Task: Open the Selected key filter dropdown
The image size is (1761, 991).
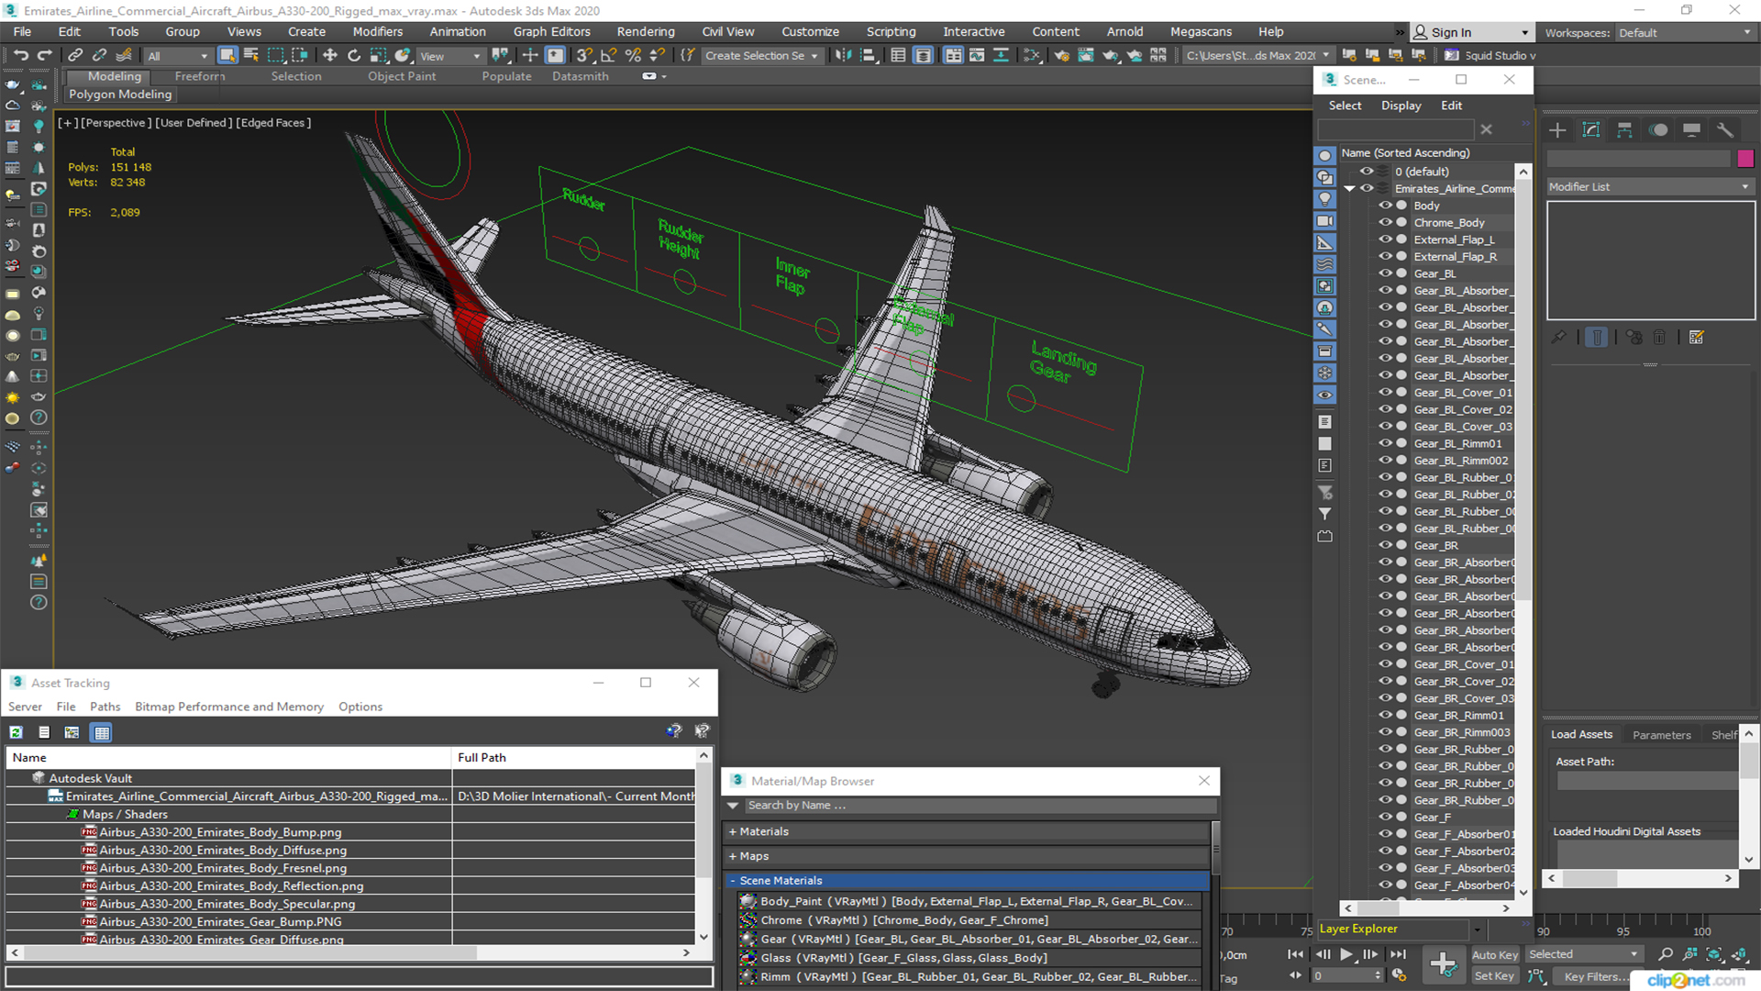Action: click(1583, 955)
